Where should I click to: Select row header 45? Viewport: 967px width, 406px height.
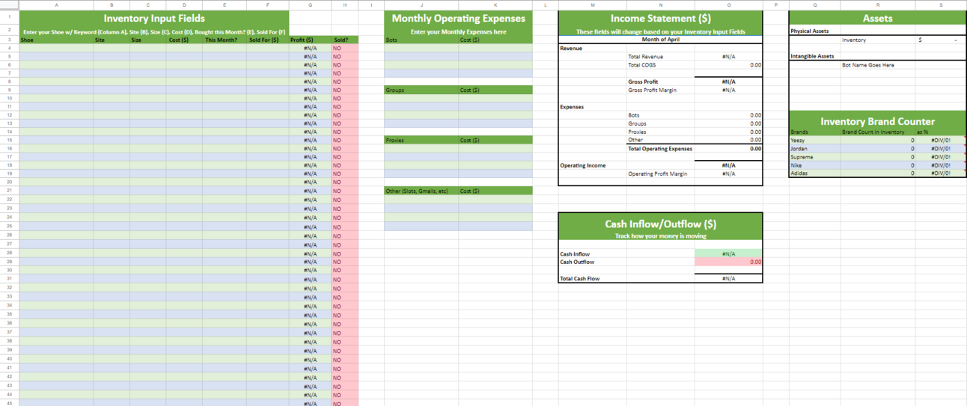coord(9,402)
